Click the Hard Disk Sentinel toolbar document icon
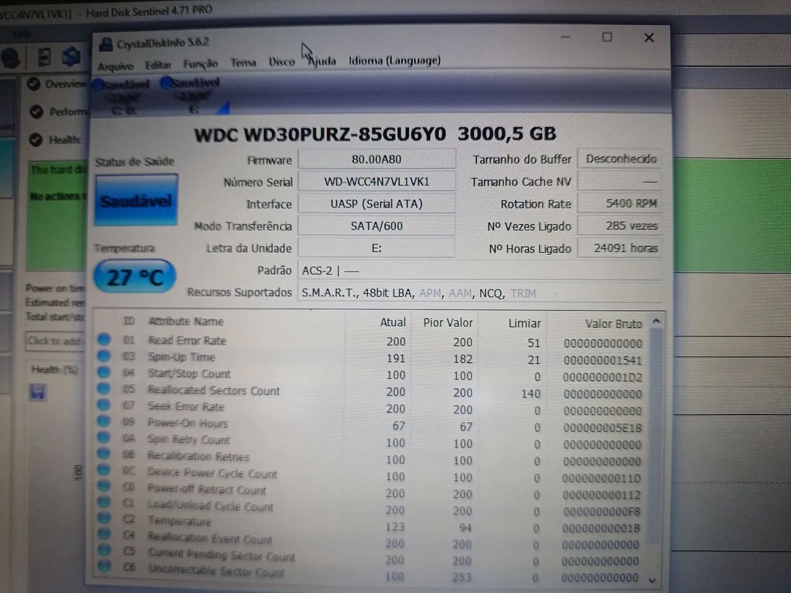791x593 pixels. 44,57
